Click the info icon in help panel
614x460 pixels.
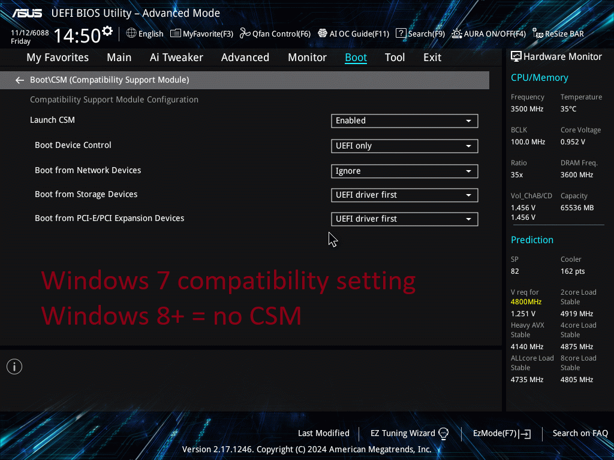tap(14, 367)
